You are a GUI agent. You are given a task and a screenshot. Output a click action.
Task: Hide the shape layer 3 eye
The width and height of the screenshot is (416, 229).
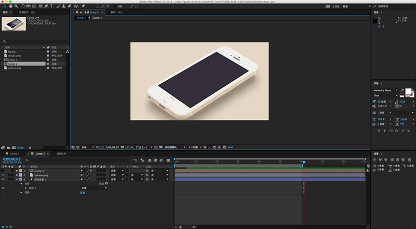point(2,179)
